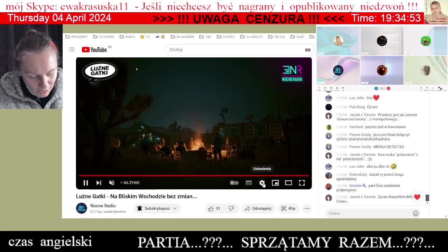Click the red live progress bar
448x252 pixels.
(194, 175)
